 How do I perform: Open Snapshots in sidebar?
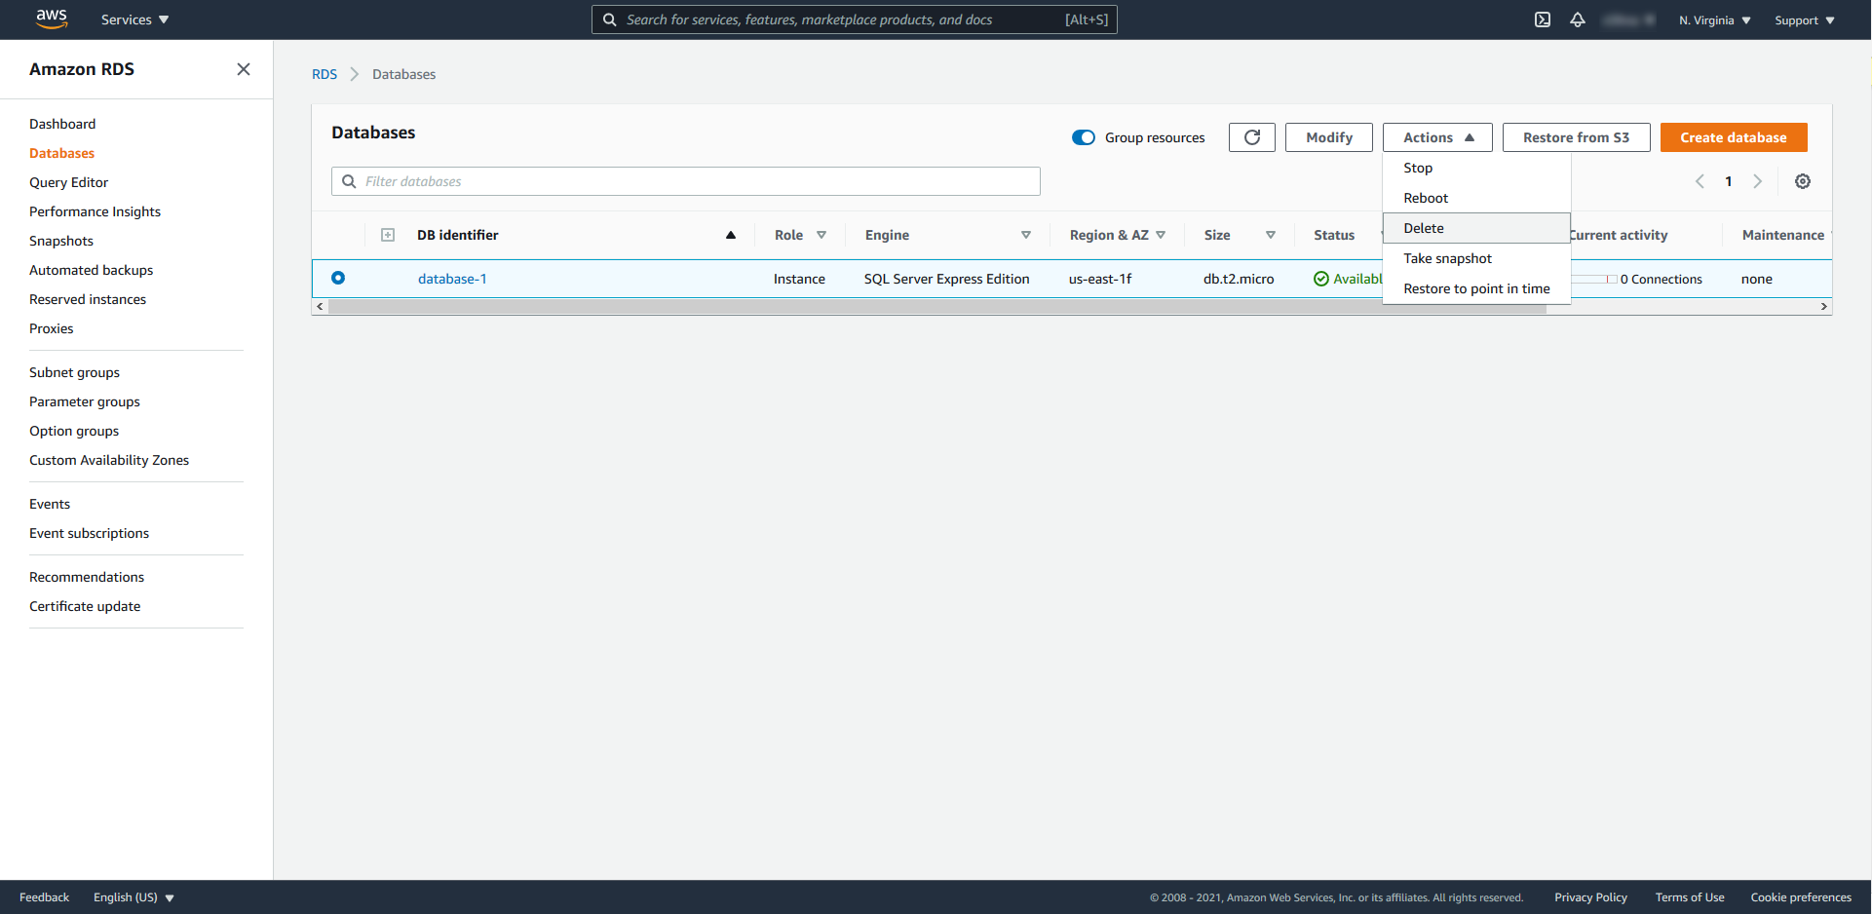coord(61,241)
